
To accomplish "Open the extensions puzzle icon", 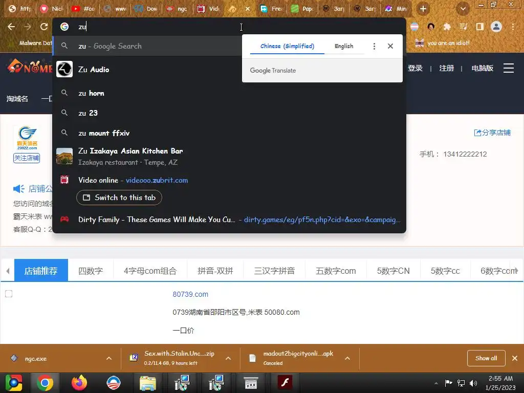I will pyautogui.click(x=447, y=27).
